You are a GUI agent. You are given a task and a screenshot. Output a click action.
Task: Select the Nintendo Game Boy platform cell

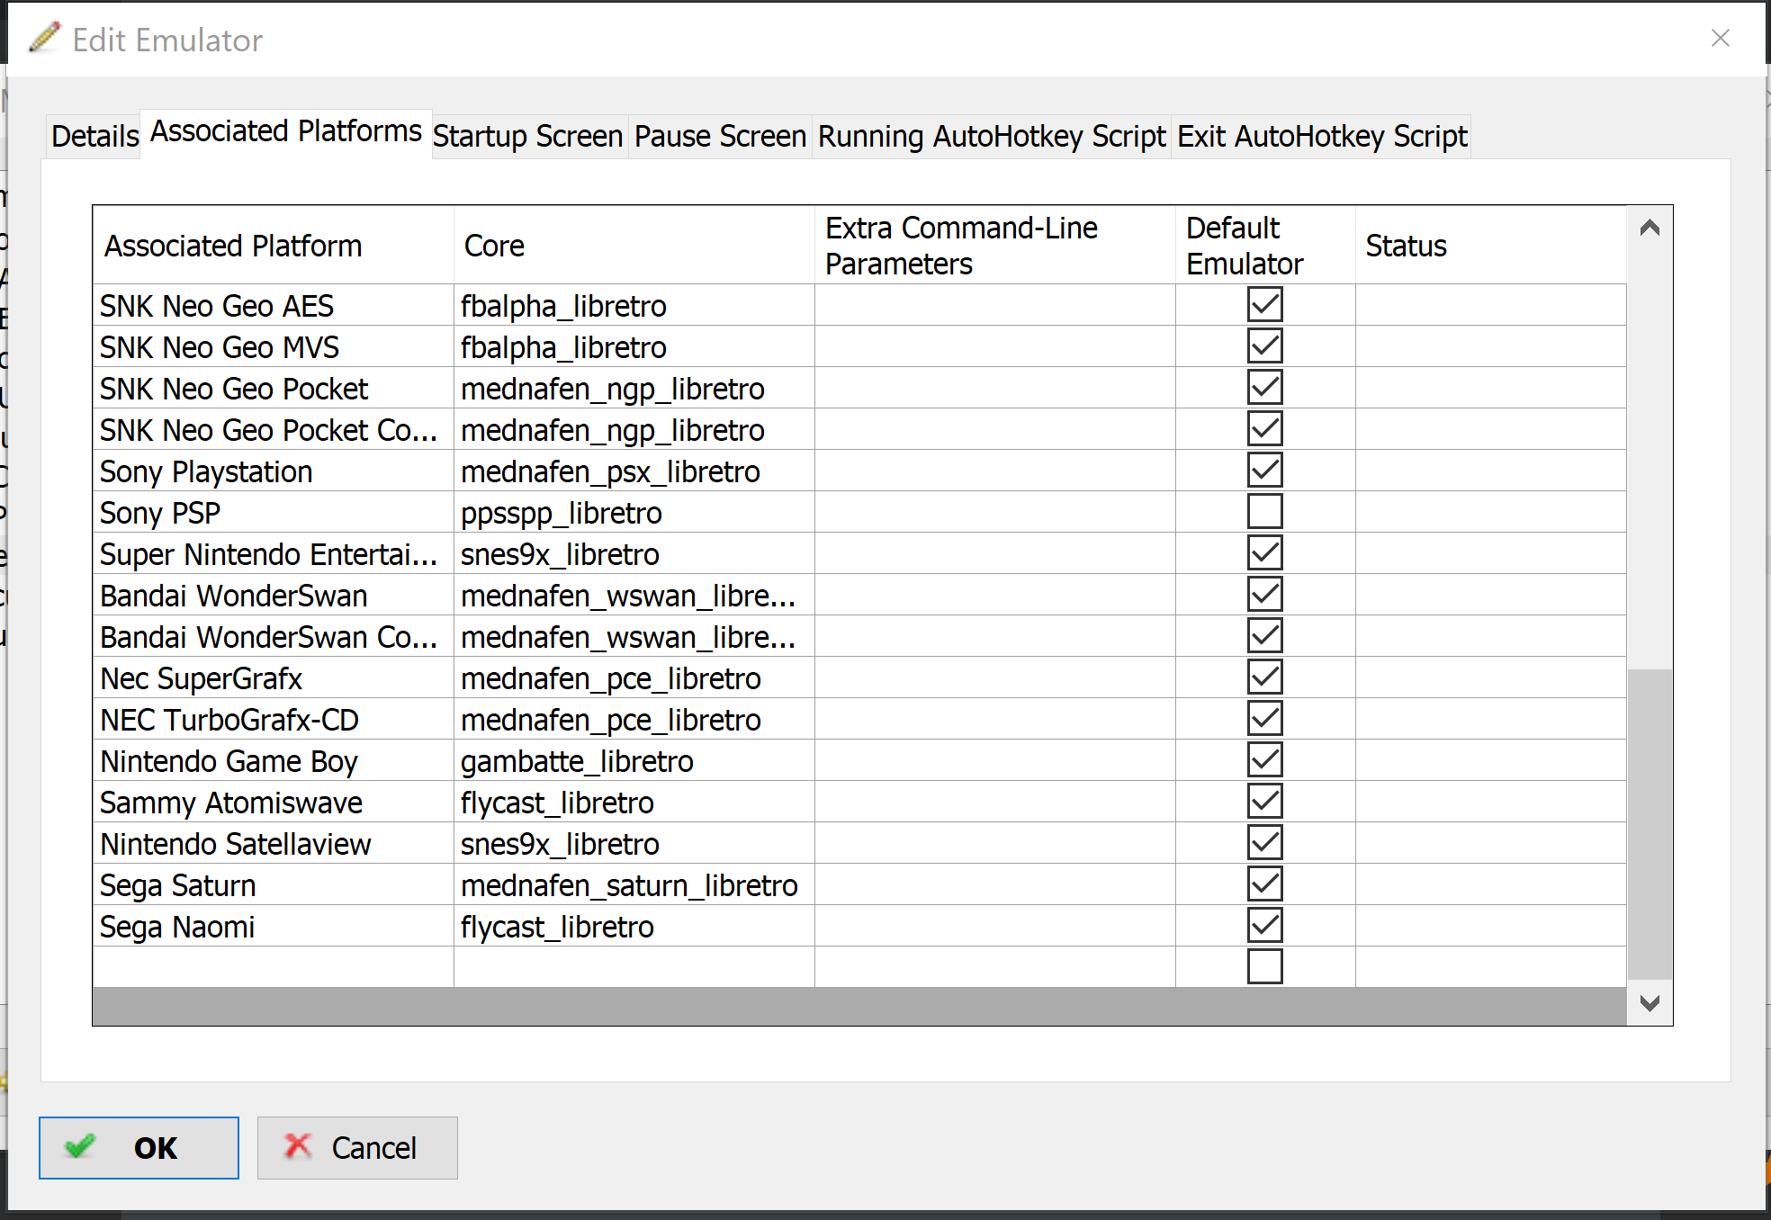click(x=274, y=761)
